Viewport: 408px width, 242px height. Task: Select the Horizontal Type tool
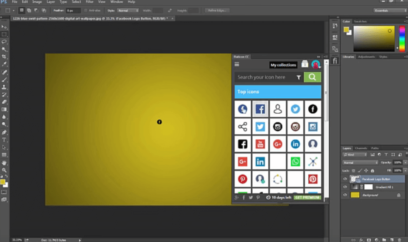point(4,140)
